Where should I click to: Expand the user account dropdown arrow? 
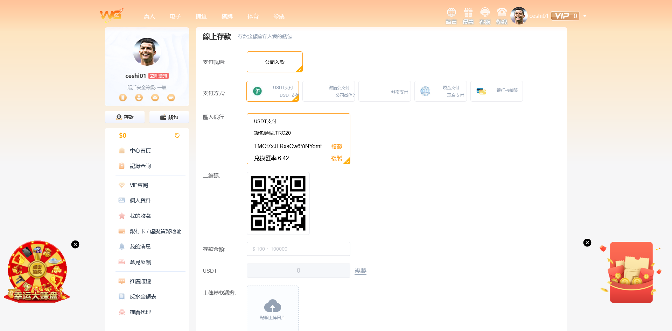point(585,16)
